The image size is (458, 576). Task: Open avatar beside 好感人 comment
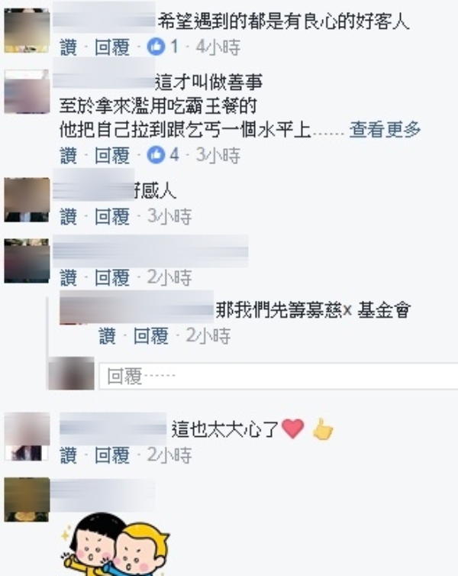click(27, 200)
